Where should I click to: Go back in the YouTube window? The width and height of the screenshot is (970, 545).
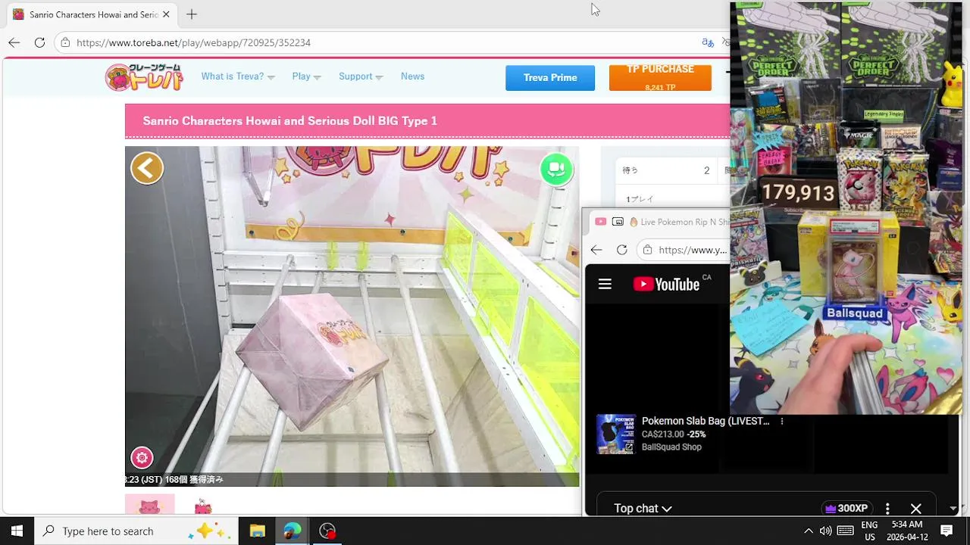click(596, 250)
